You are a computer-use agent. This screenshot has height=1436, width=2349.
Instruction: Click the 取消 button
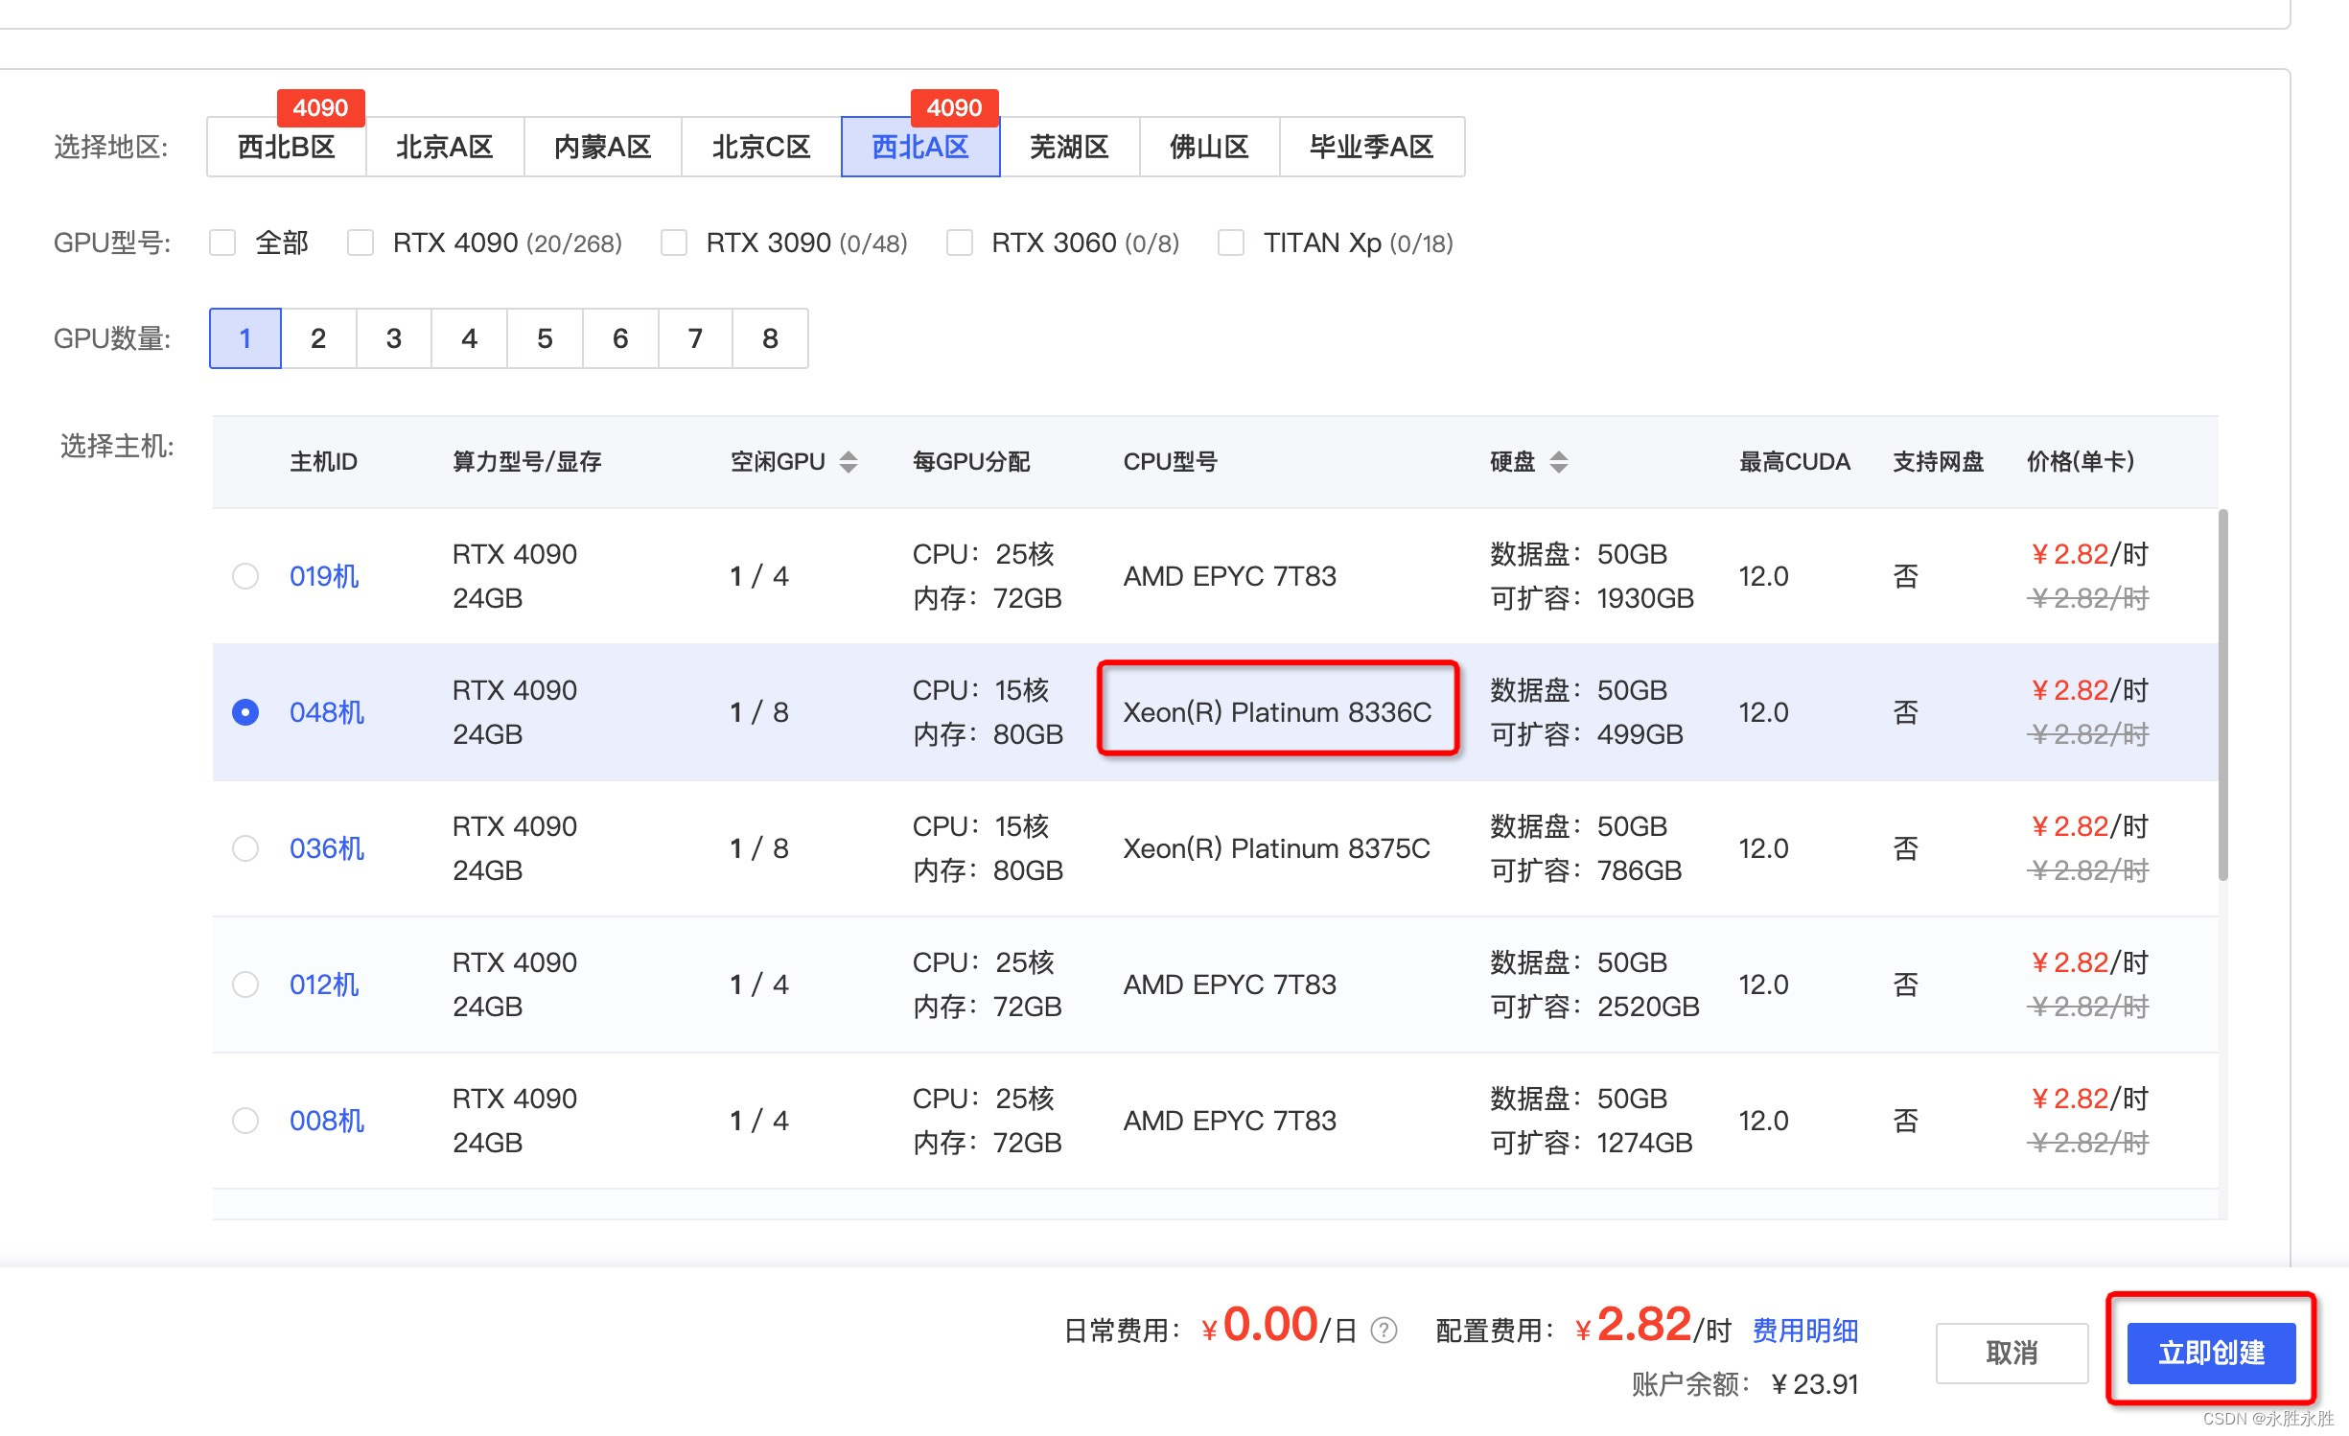tap(2011, 1353)
